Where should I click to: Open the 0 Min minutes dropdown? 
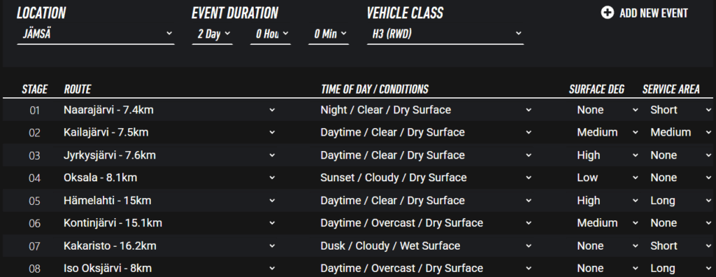click(x=329, y=34)
